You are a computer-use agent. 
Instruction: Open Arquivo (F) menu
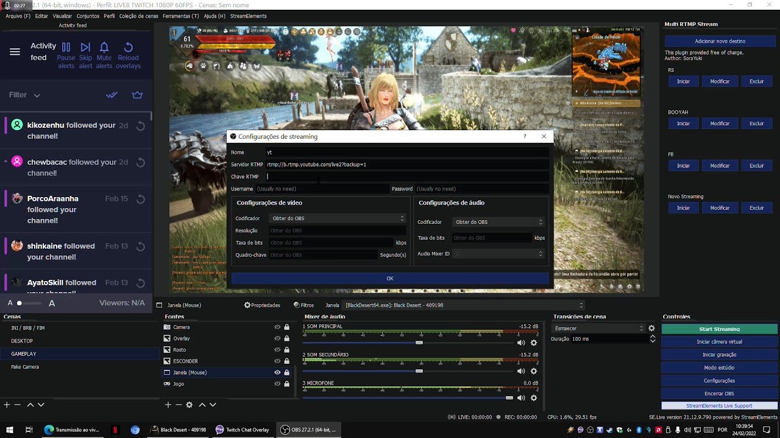[18, 16]
